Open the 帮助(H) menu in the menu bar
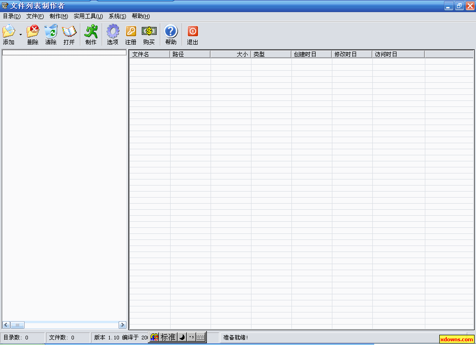 pyautogui.click(x=140, y=16)
